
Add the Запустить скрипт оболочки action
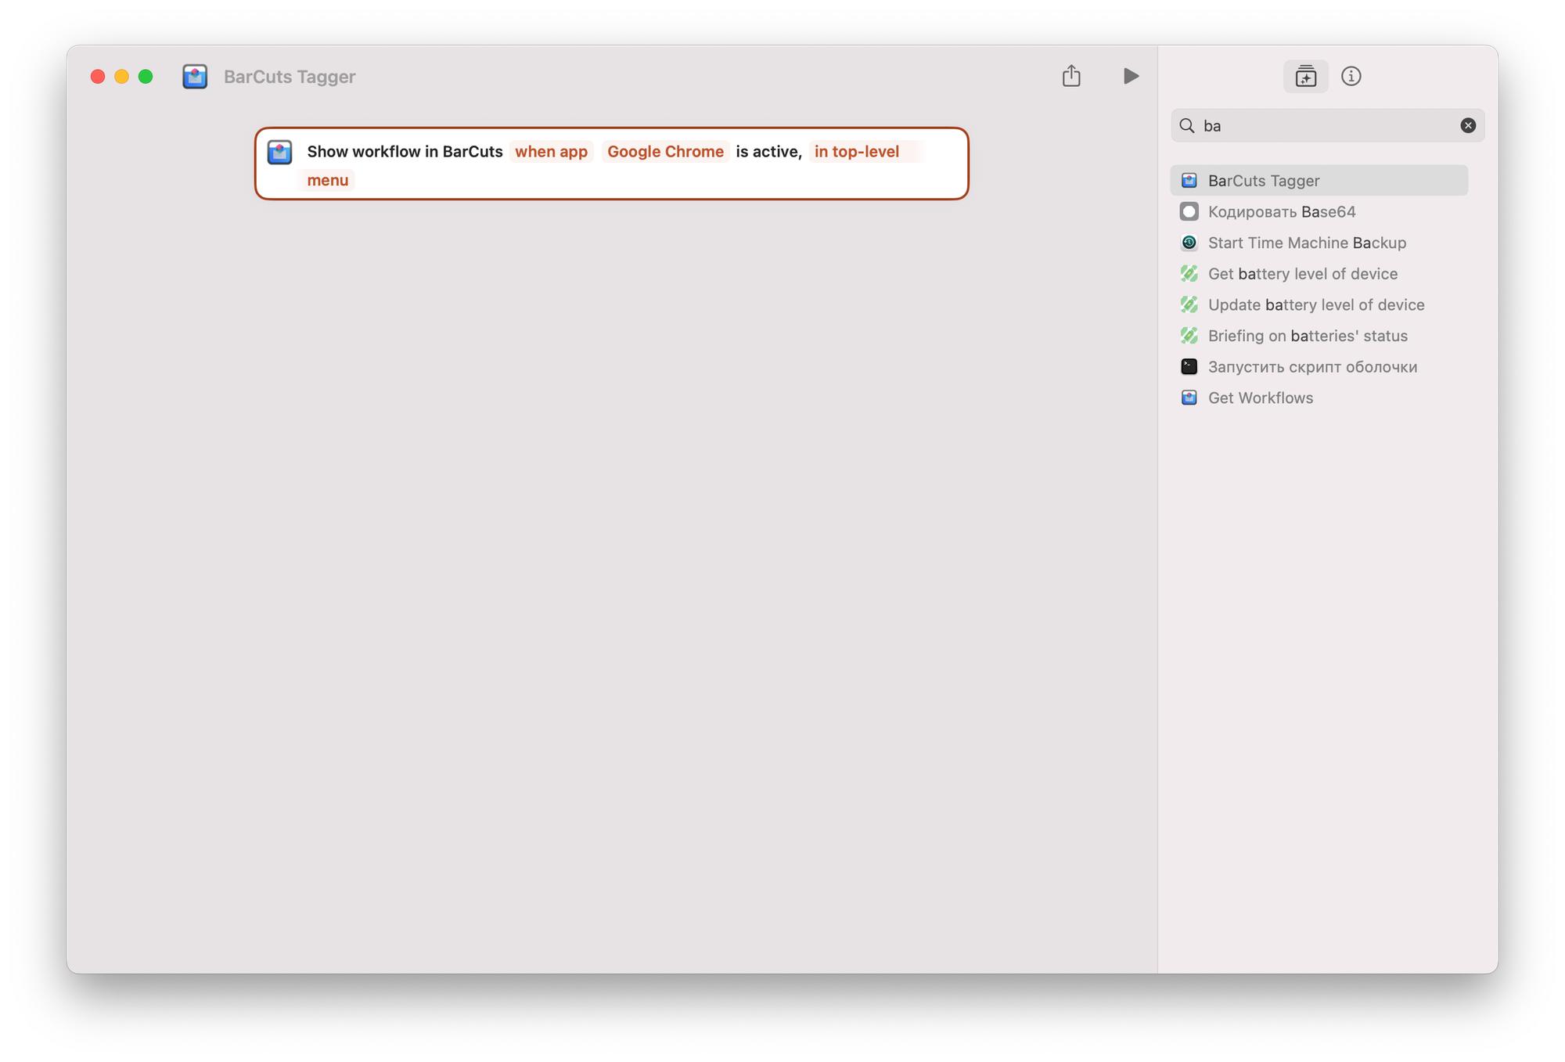[x=1311, y=367]
